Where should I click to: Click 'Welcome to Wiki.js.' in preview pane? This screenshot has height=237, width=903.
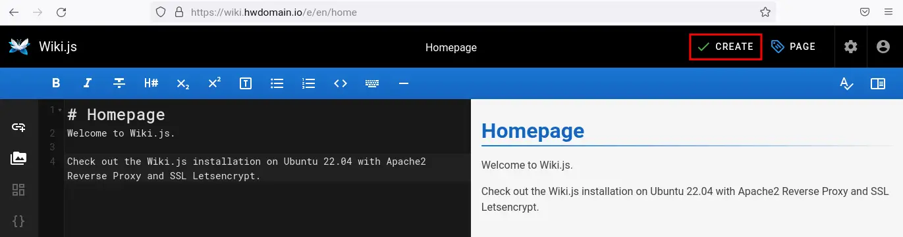coord(527,165)
